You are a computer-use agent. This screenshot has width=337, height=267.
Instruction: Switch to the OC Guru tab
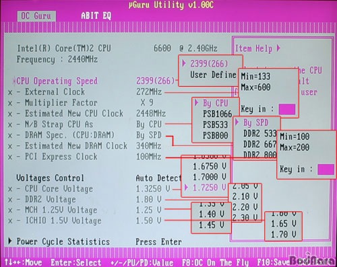pos(36,16)
